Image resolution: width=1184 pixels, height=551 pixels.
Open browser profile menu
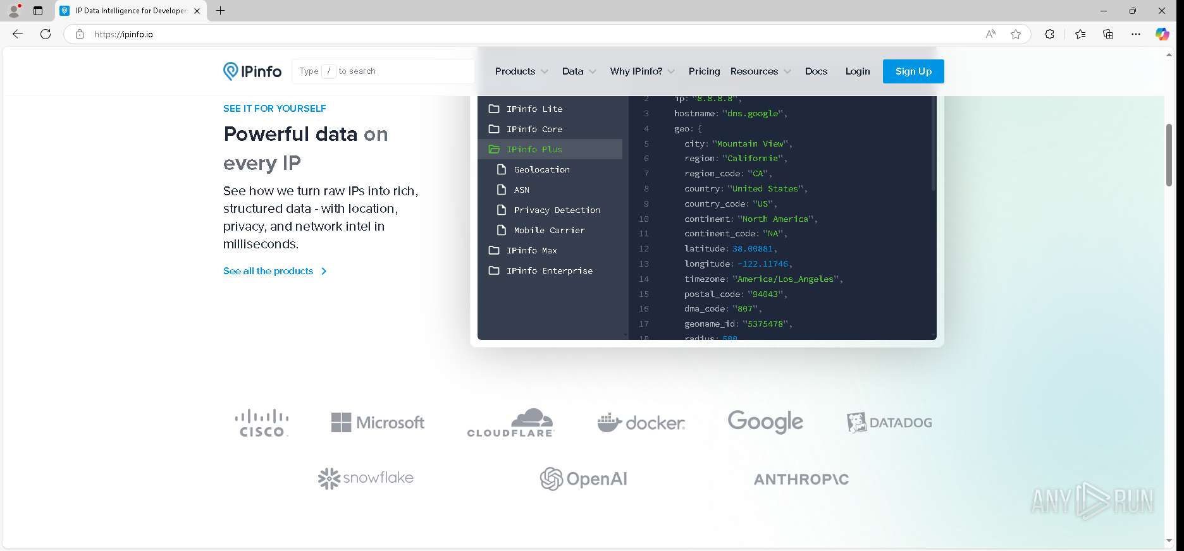tap(14, 11)
